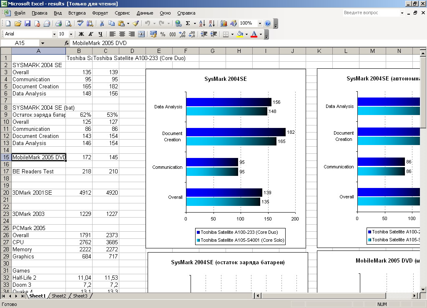Sort ascending using the toolbar icon
Screen dimensions: 427x308
(x=202, y=23)
